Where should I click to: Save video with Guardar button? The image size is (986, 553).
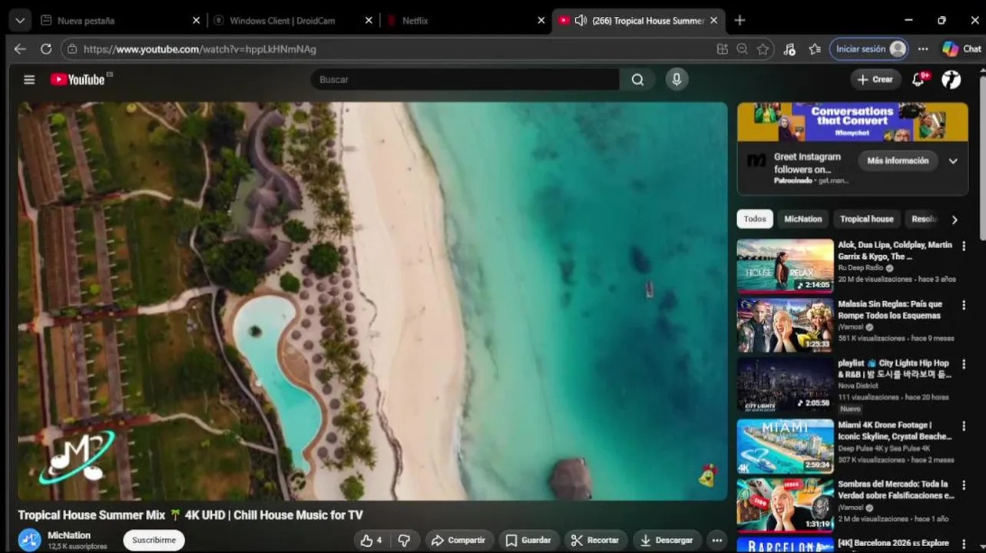(x=528, y=540)
